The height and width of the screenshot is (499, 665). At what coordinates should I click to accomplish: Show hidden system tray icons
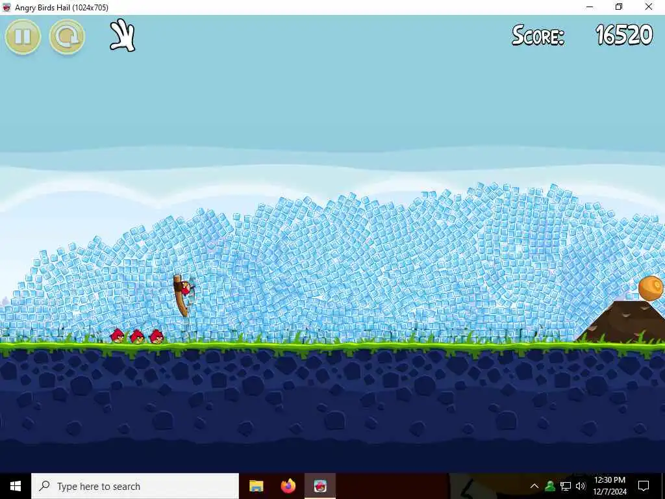534,486
